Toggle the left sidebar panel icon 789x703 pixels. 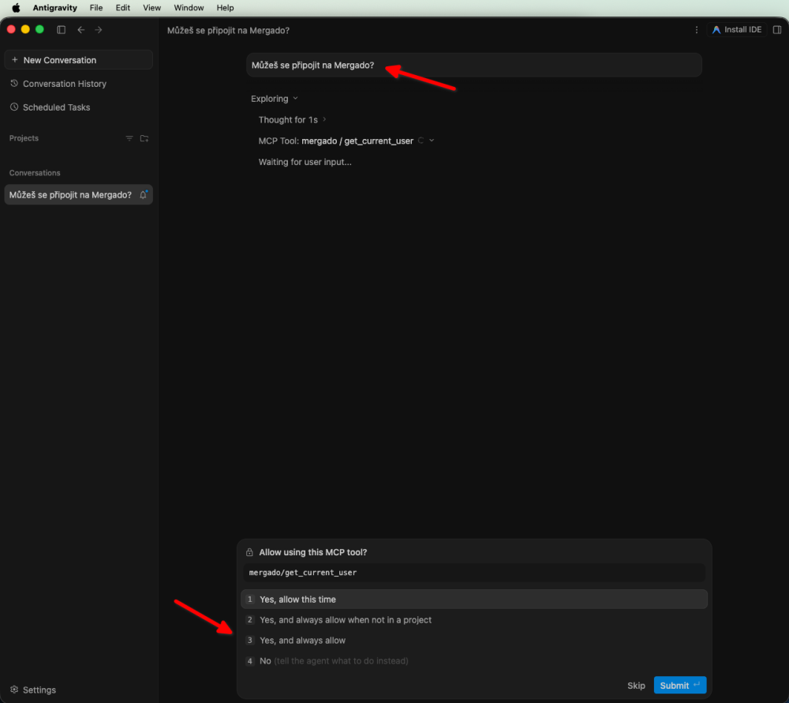[x=62, y=30]
